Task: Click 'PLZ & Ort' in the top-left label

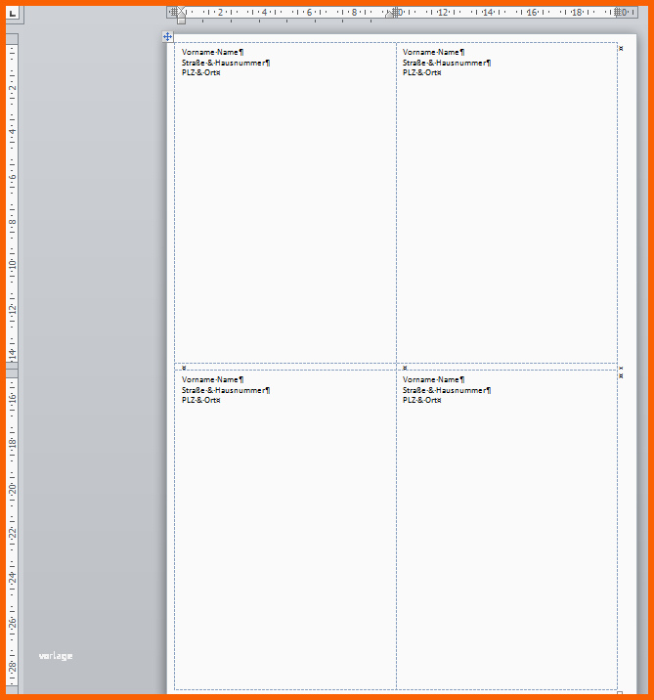Action: pos(199,72)
